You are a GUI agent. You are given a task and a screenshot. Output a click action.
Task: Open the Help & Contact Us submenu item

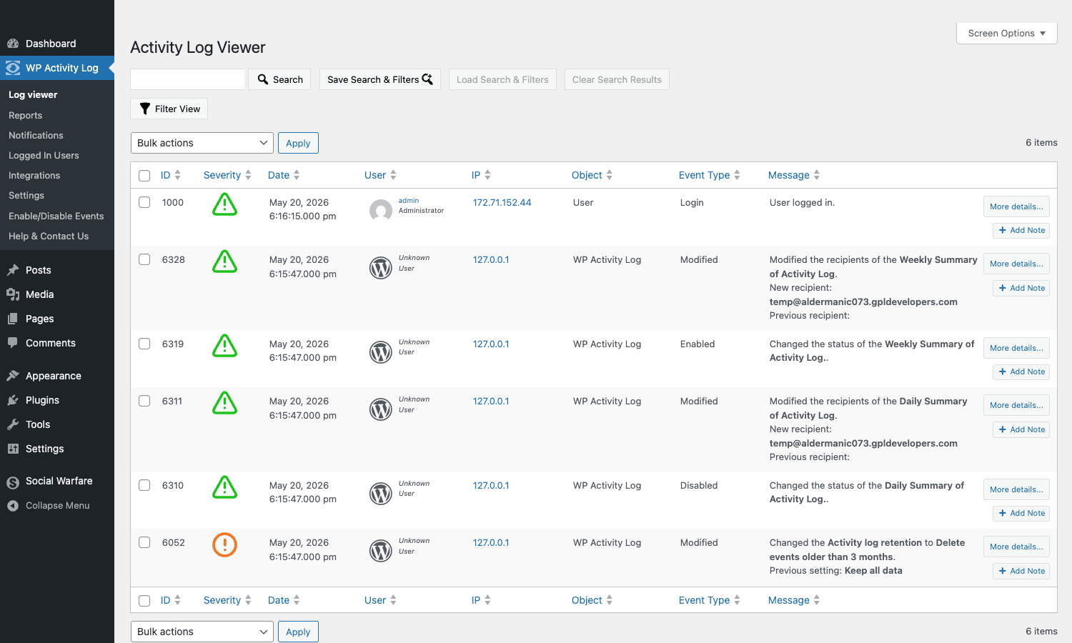click(49, 236)
